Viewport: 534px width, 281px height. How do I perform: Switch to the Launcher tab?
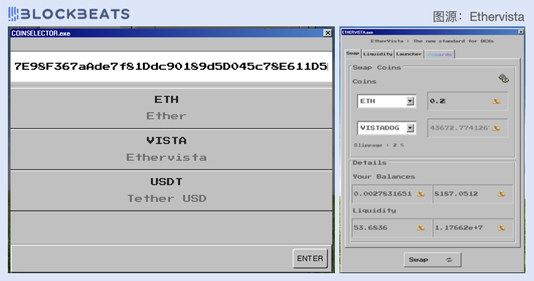[409, 54]
